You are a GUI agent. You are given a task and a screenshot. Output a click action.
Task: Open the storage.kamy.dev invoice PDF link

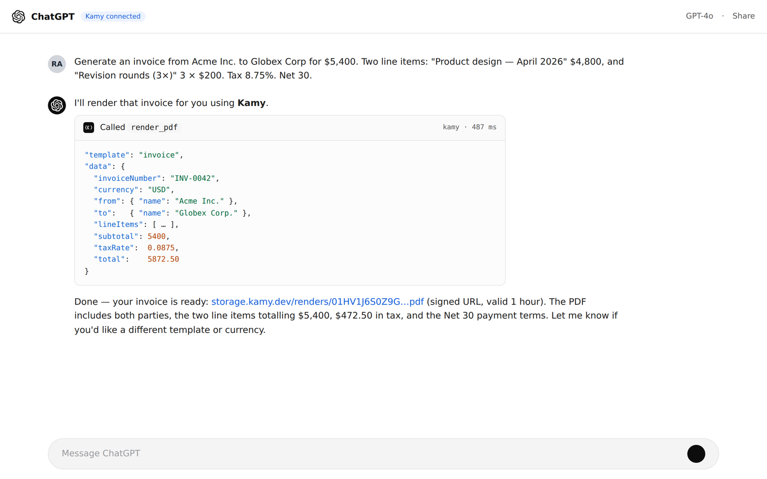pyautogui.click(x=317, y=302)
